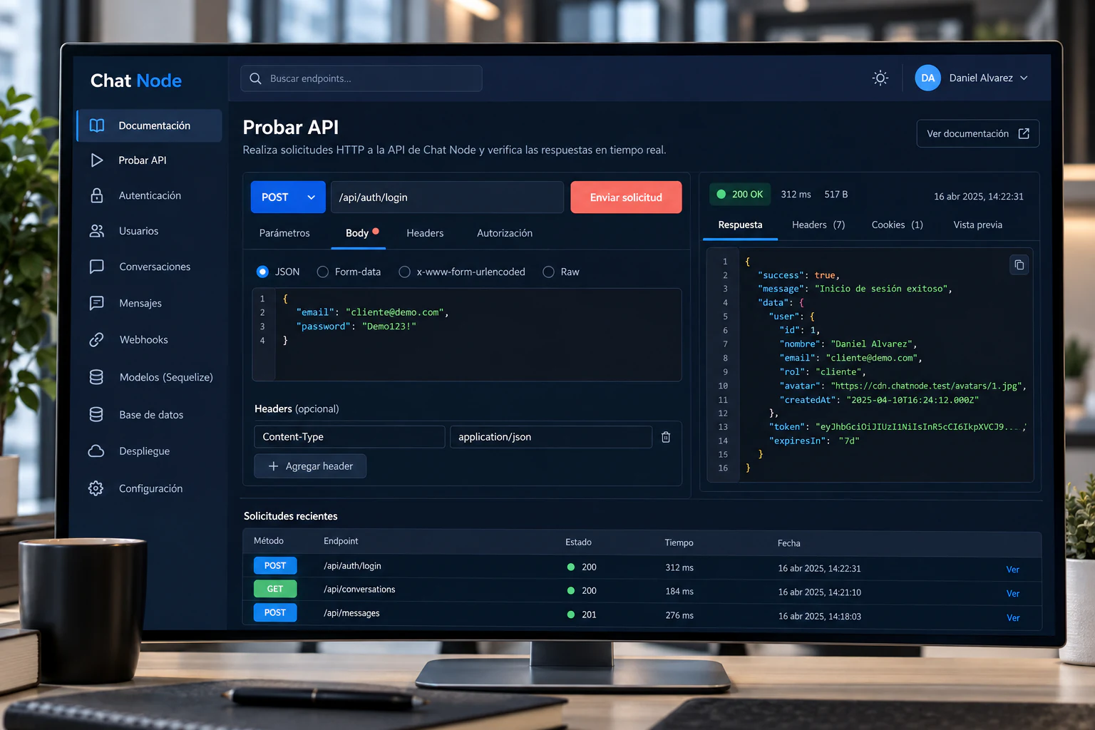View the /api/auth/login request via Ver
The height and width of the screenshot is (730, 1095).
(1012, 570)
